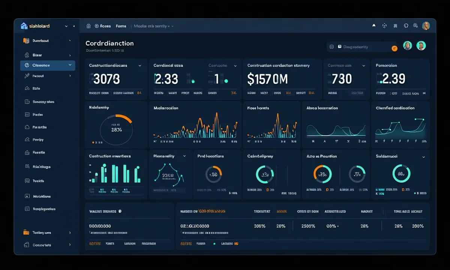Screen dimensions: 450x270
Task: Click the orange 'SCTIIS' tab in the 'WALIINE' card
Action: pyautogui.click(x=95, y=243)
